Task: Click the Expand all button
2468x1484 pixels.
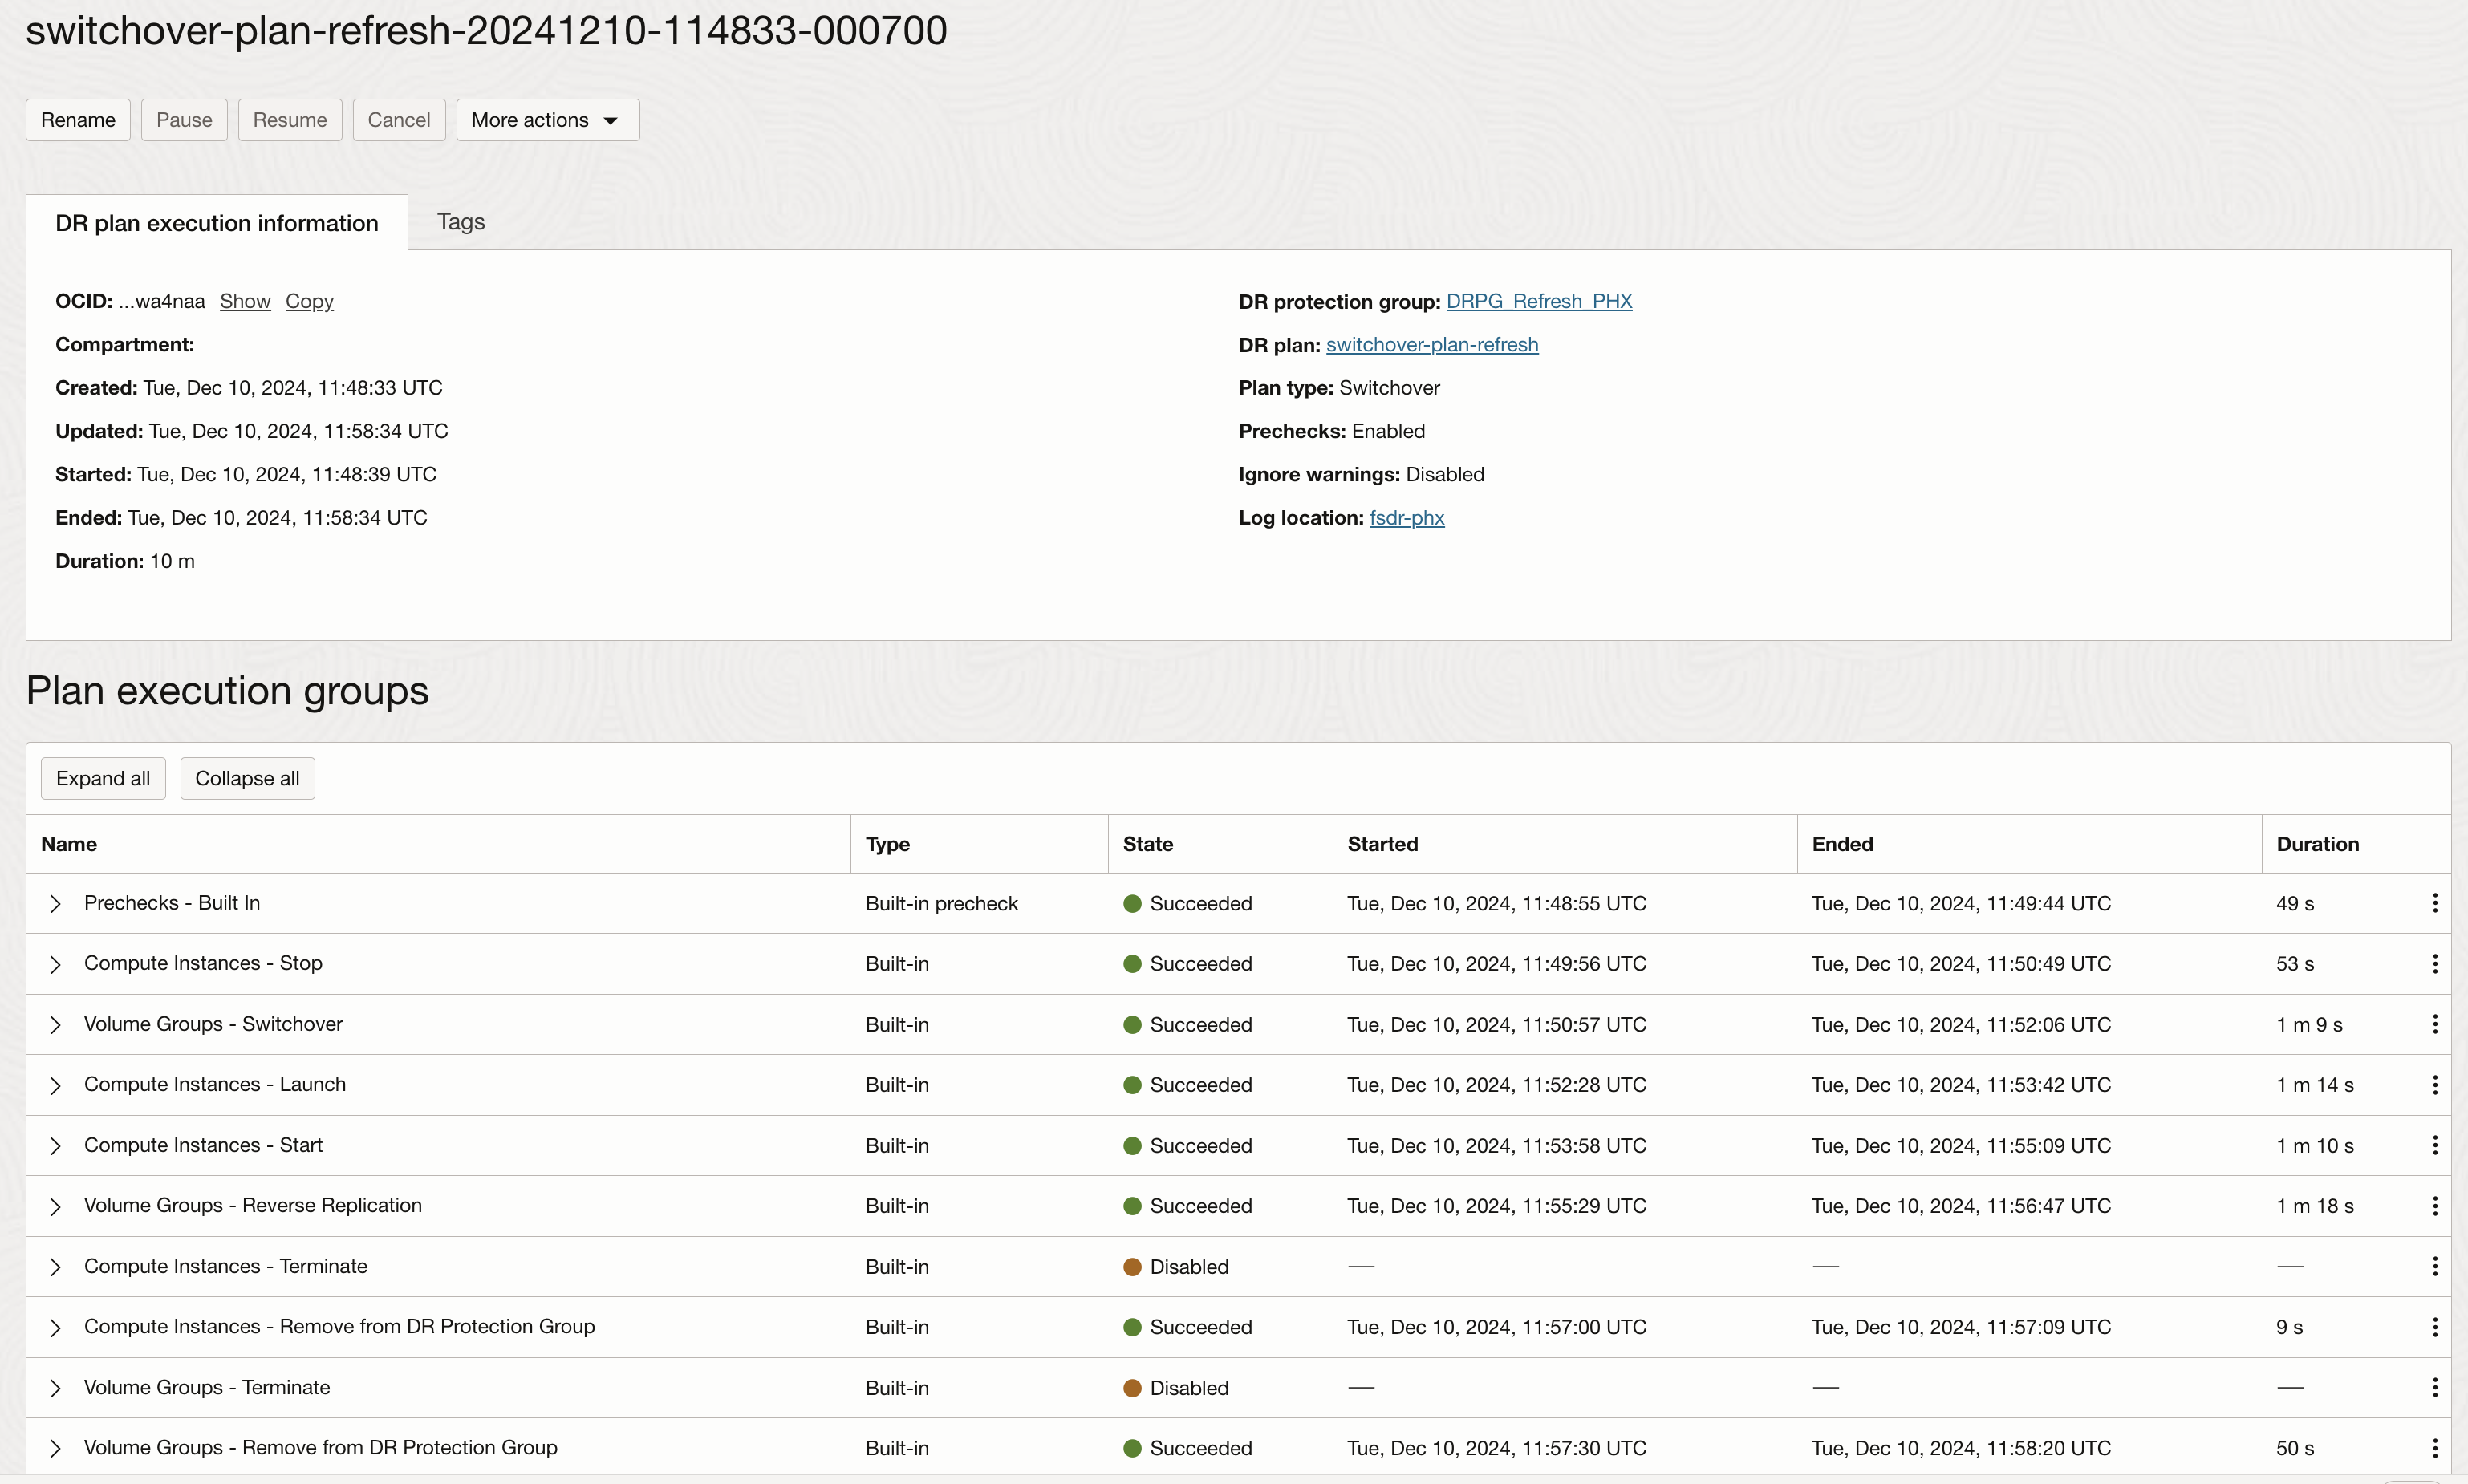Action: [103, 778]
